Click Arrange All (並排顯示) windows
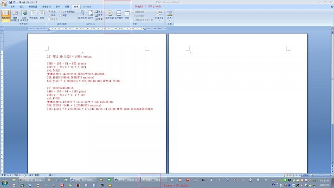334x188 pixels. 119,15
